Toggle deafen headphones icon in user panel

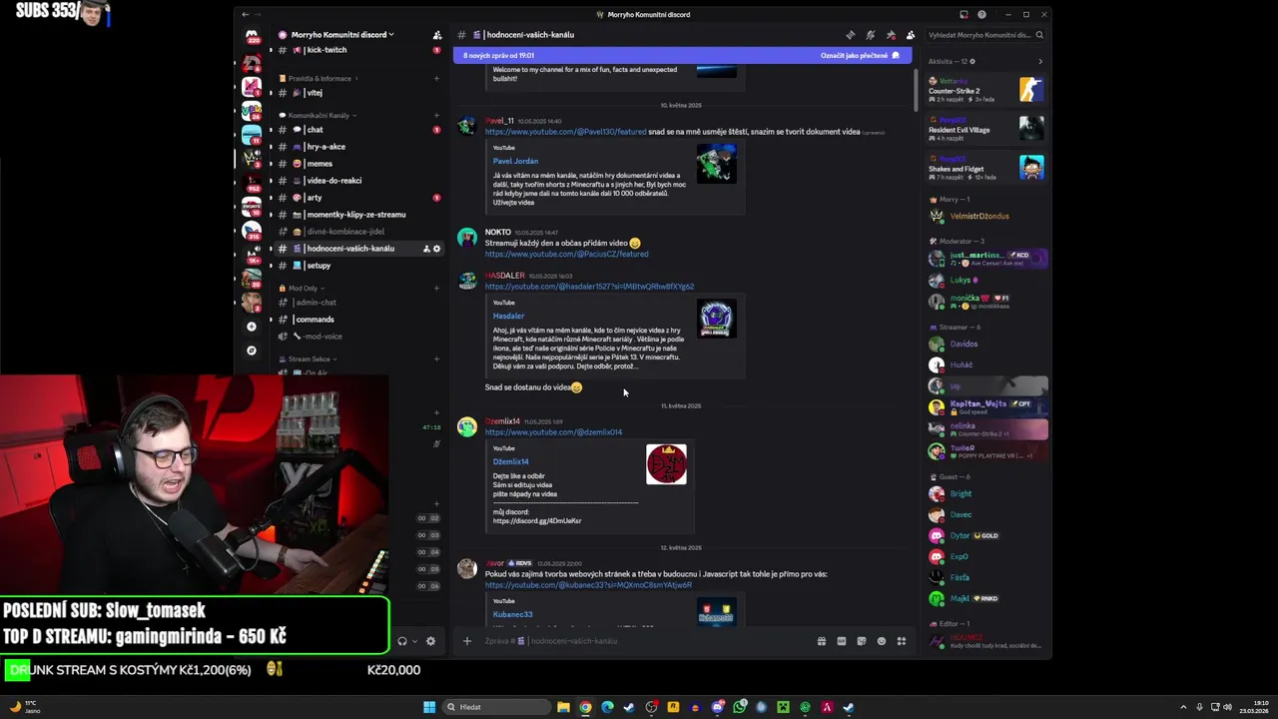click(x=402, y=641)
